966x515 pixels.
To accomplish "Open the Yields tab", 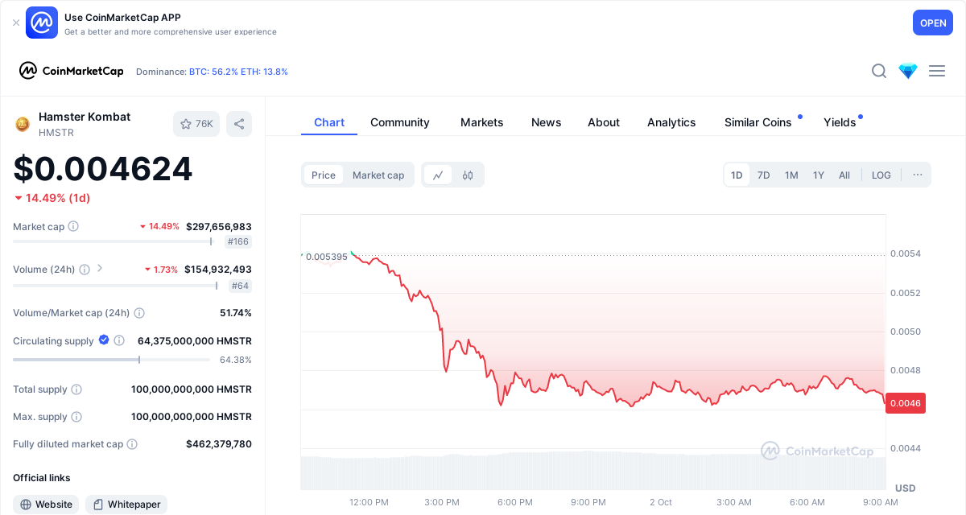I will (840, 122).
